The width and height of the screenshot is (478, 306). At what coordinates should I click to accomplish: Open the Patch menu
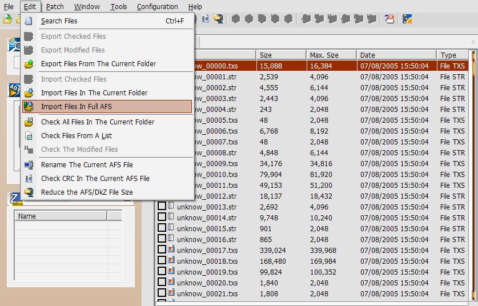[55, 7]
